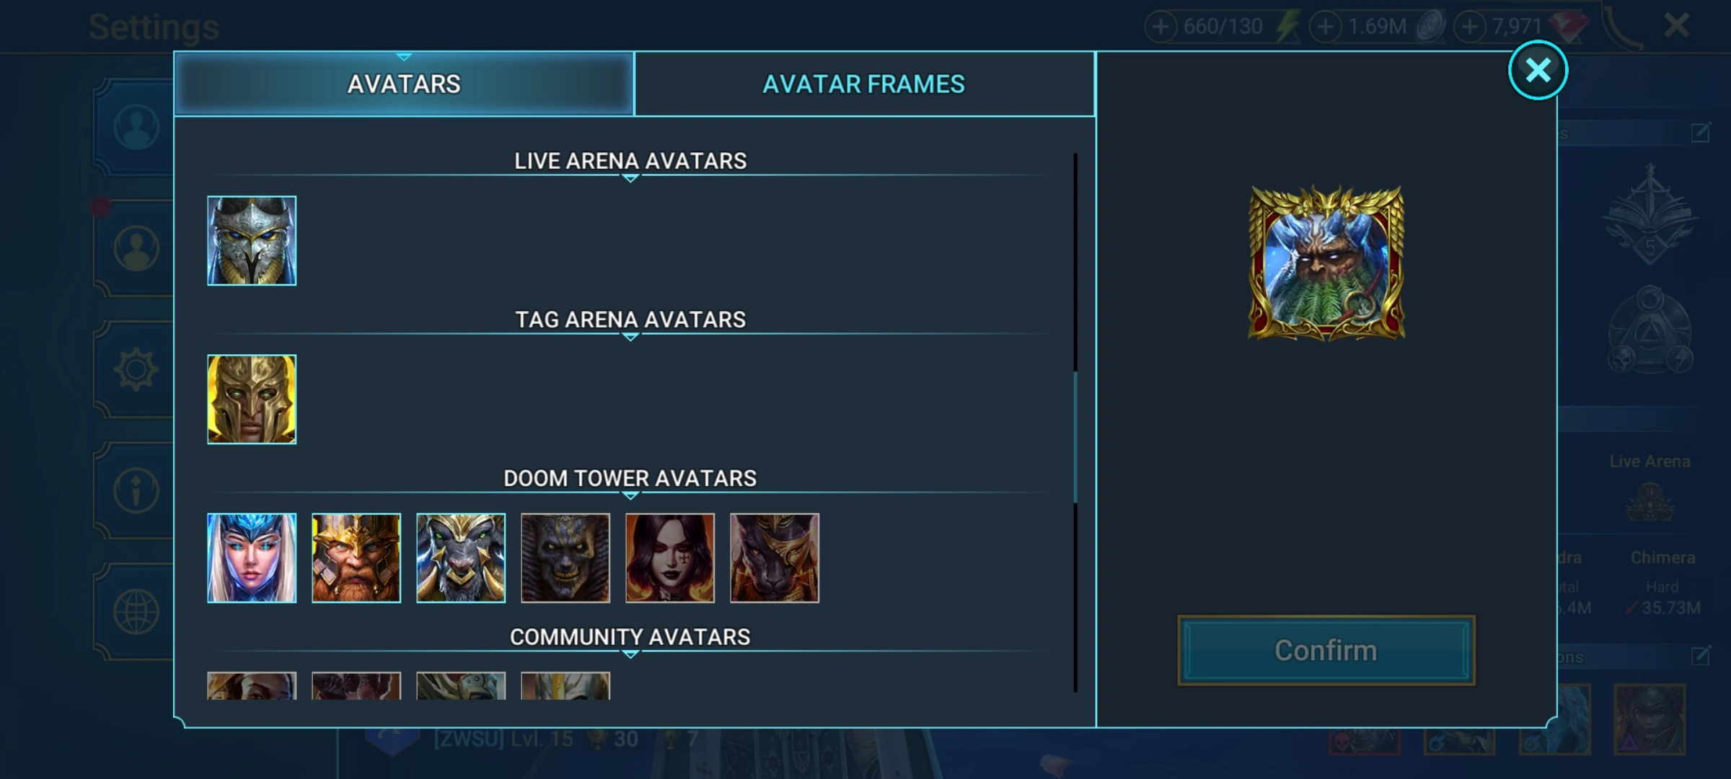The height and width of the screenshot is (779, 1731).
Task: Collapse the Tag Arena Avatars section
Action: [x=630, y=320]
